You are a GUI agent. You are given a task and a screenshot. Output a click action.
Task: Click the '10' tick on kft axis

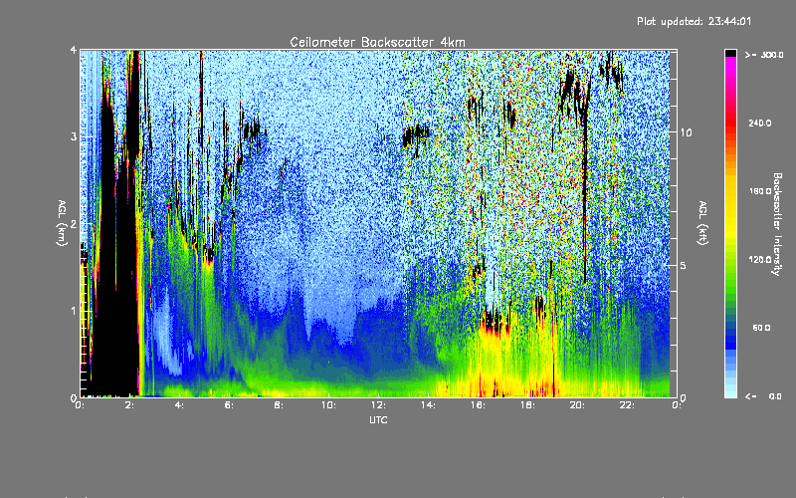coord(686,132)
